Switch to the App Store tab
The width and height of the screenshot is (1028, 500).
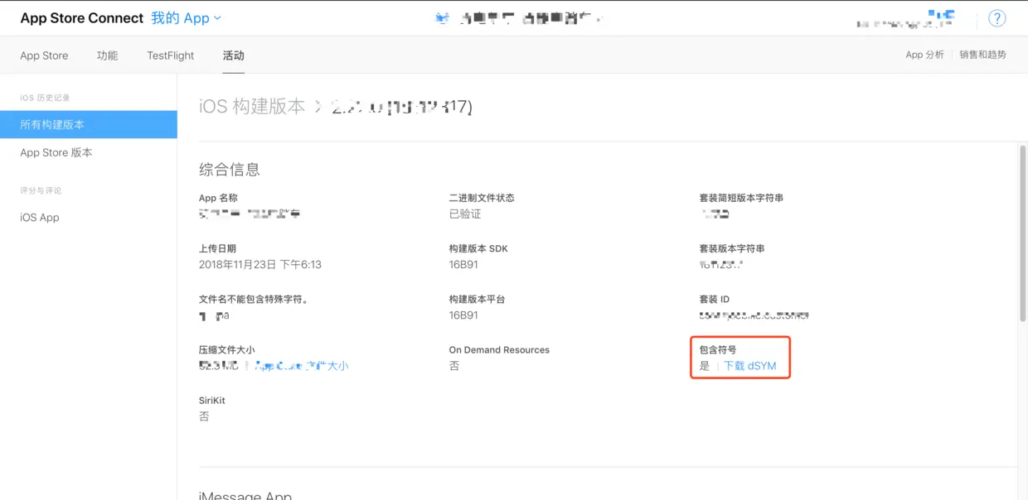tap(44, 55)
